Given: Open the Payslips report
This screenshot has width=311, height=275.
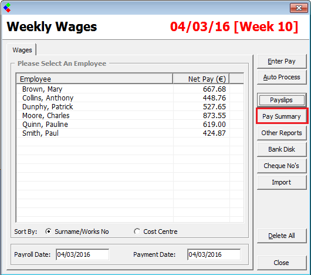Looking at the screenshot, I should [282, 100].
